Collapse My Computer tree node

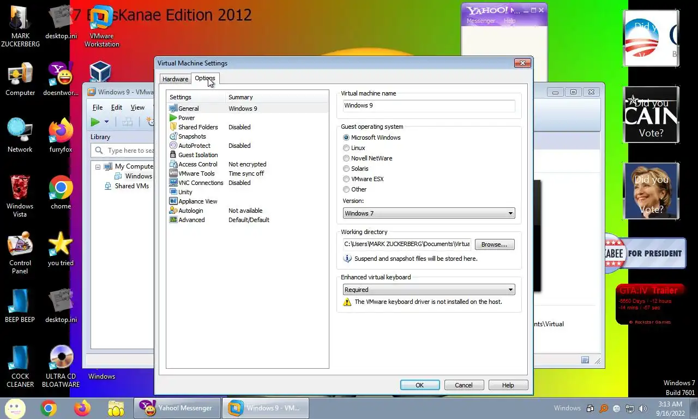(98, 167)
